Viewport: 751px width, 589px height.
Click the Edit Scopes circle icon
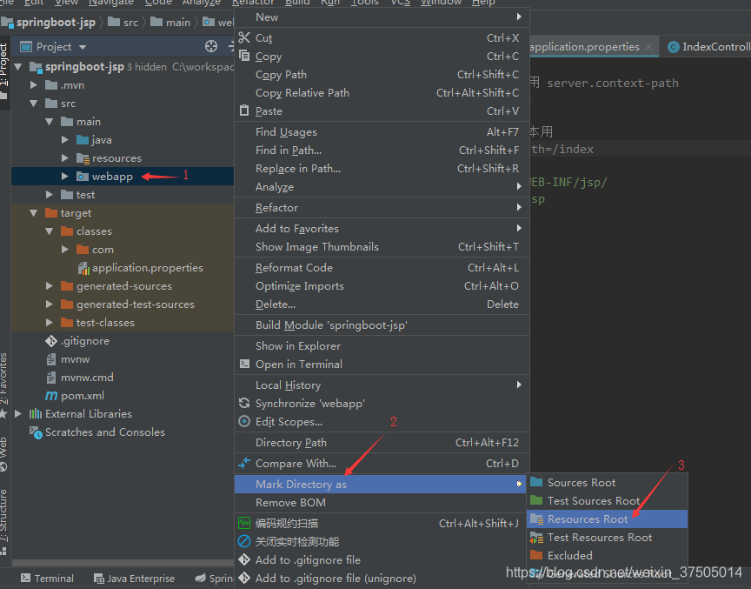coord(244,421)
